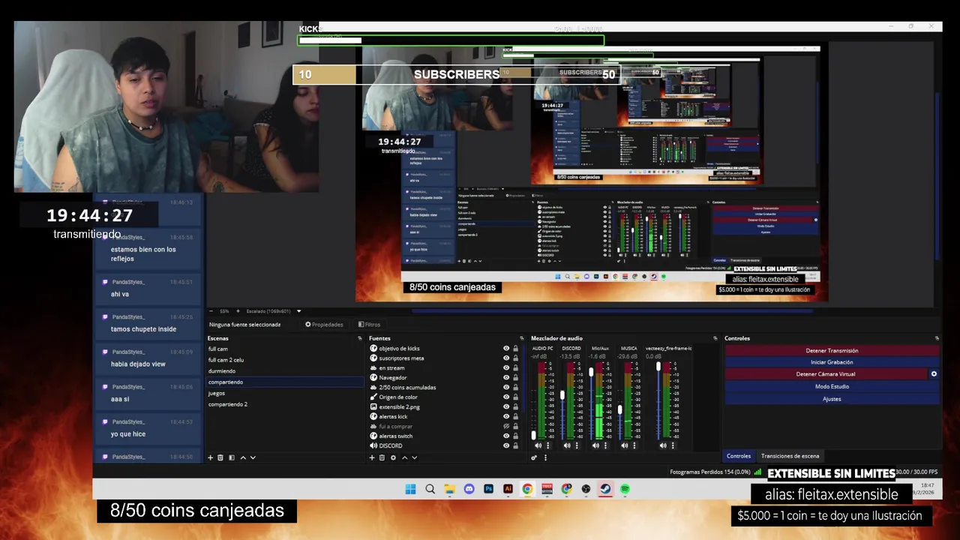Click Iniciar Grabación button
The width and height of the screenshot is (960, 540).
[x=832, y=362]
